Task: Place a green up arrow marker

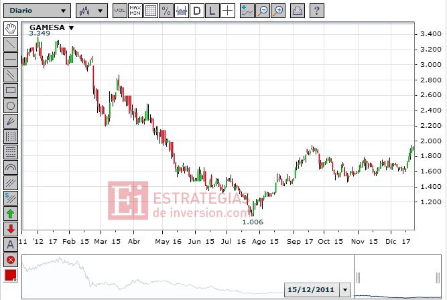Action: point(11,214)
